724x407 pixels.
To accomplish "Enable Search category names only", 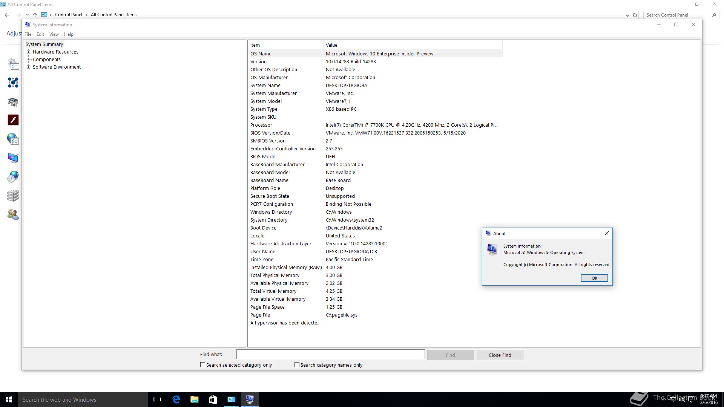I will (297, 365).
